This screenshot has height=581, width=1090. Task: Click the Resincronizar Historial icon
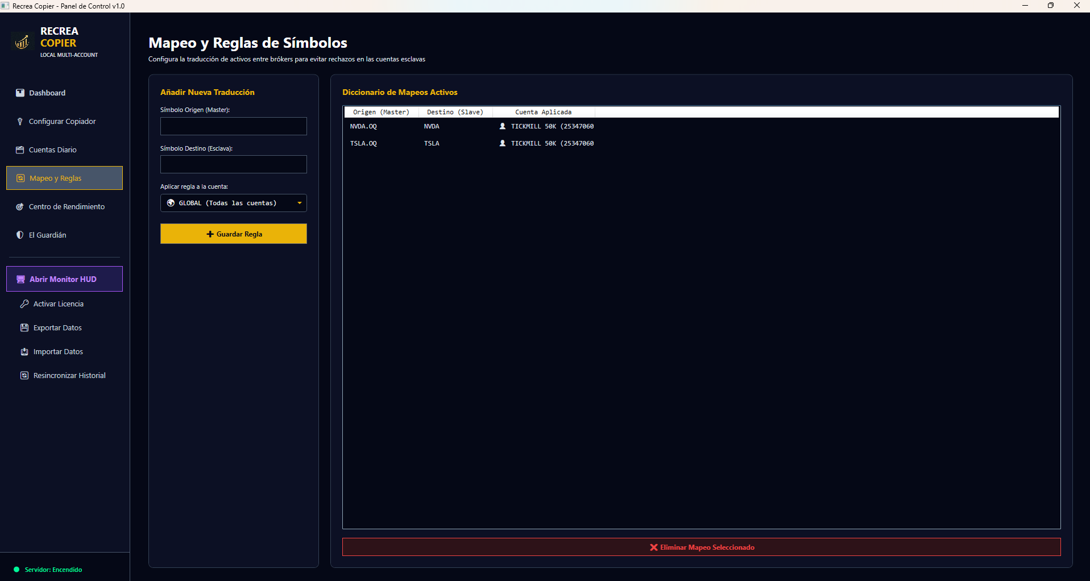(24, 375)
